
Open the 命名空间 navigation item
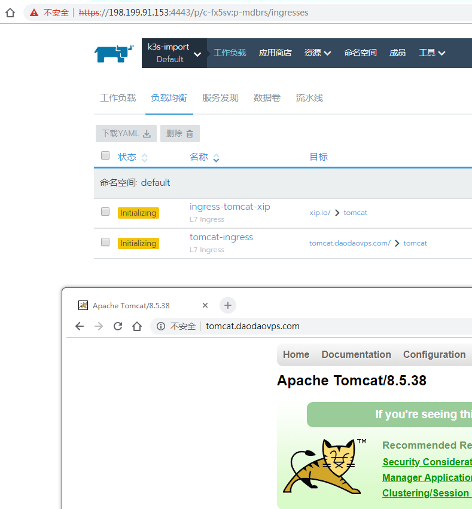point(360,53)
